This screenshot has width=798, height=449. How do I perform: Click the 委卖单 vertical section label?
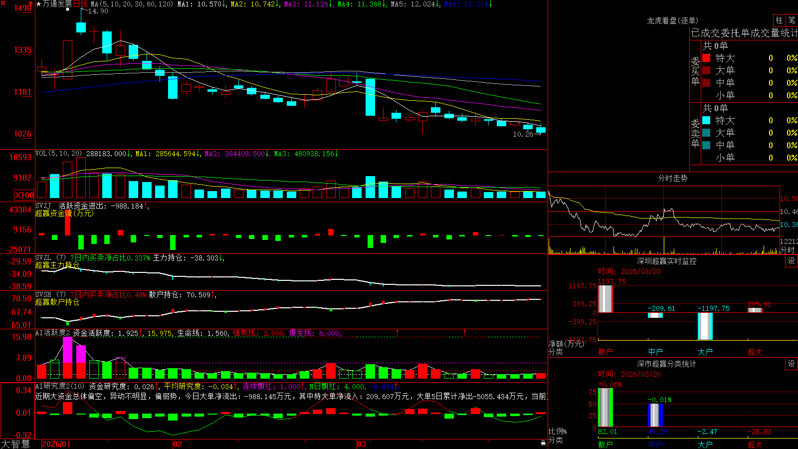click(x=695, y=133)
